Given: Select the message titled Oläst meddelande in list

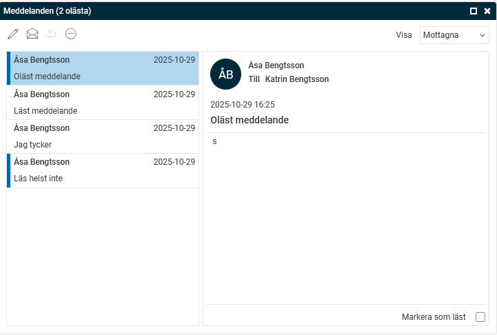Looking at the screenshot, I should click(103, 68).
